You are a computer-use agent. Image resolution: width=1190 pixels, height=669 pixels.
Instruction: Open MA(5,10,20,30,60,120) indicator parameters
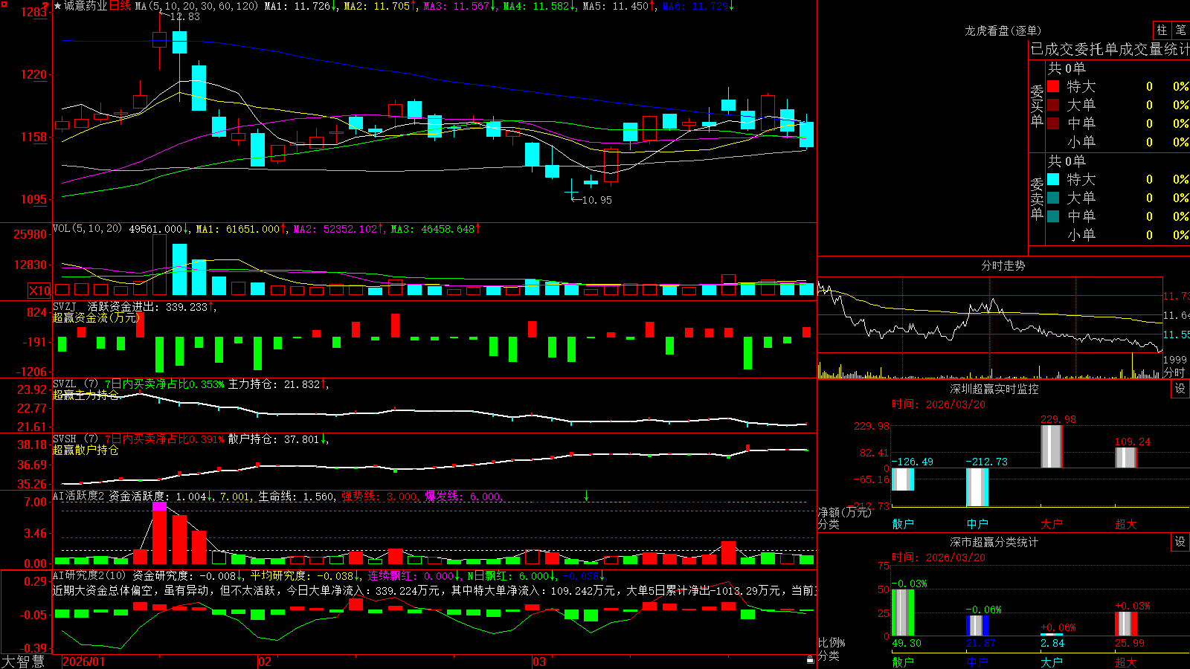click(196, 6)
